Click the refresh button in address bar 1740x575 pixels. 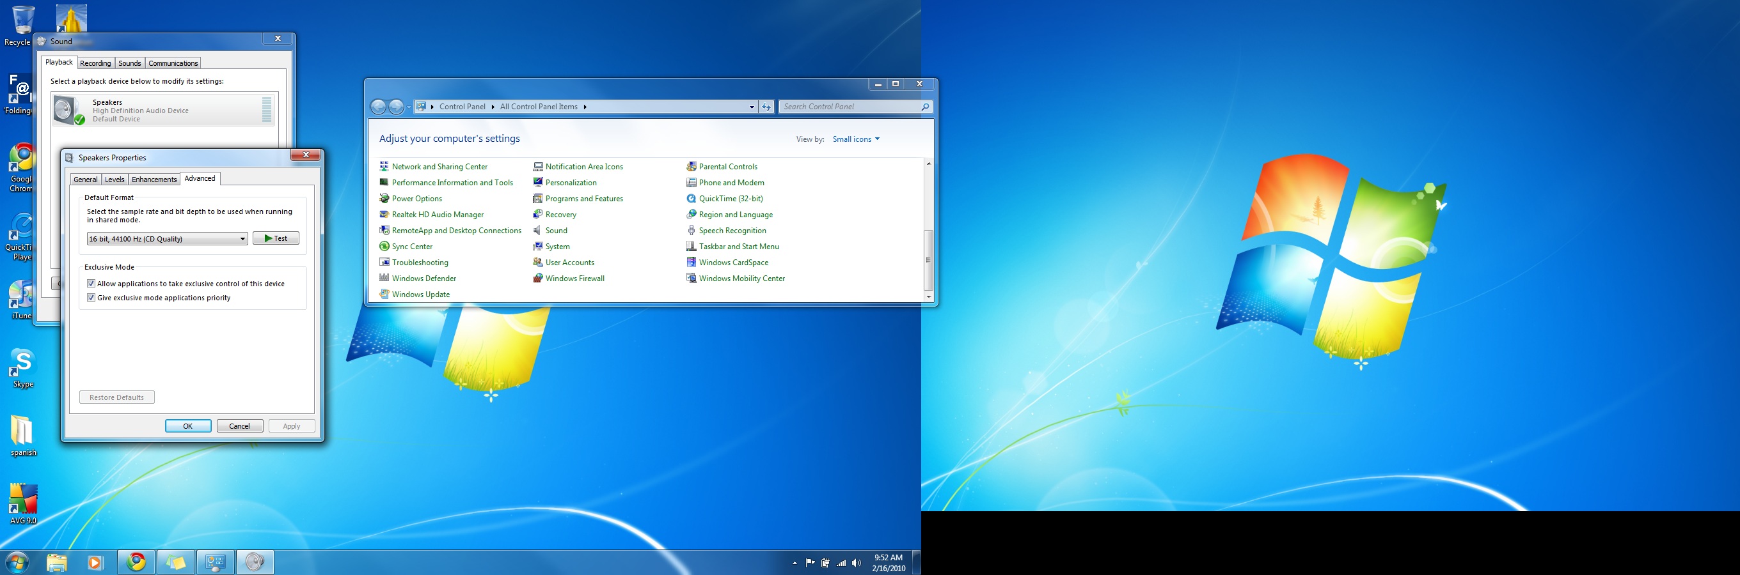[x=766, y=107]
